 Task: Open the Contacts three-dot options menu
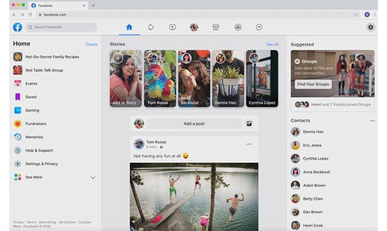pos(372,121)
